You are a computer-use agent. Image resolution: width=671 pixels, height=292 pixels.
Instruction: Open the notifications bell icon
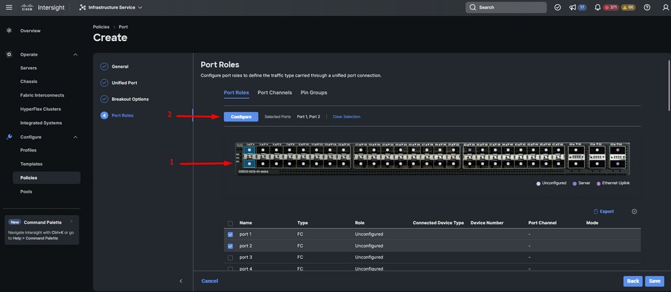[x=598, y=7]
